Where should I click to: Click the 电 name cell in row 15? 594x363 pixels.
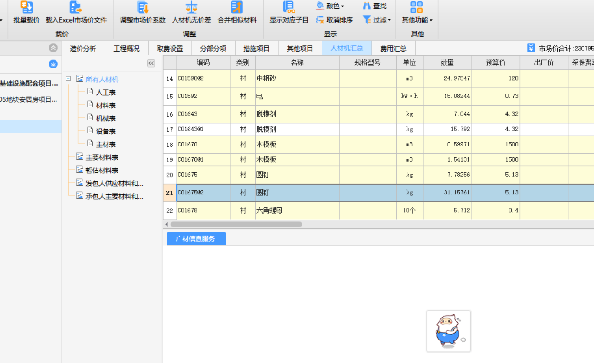click(x=297, y=96)
